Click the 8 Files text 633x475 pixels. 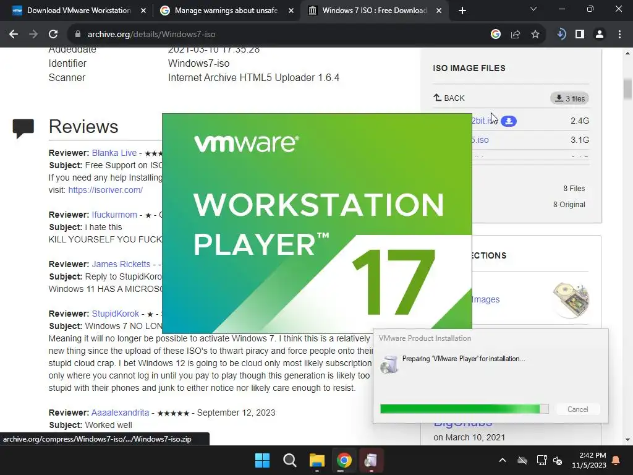coord(574,188)
